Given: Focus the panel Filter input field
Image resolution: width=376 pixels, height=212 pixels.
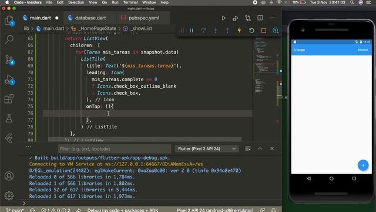Looking at the screenshot, I should coord(115,149).
